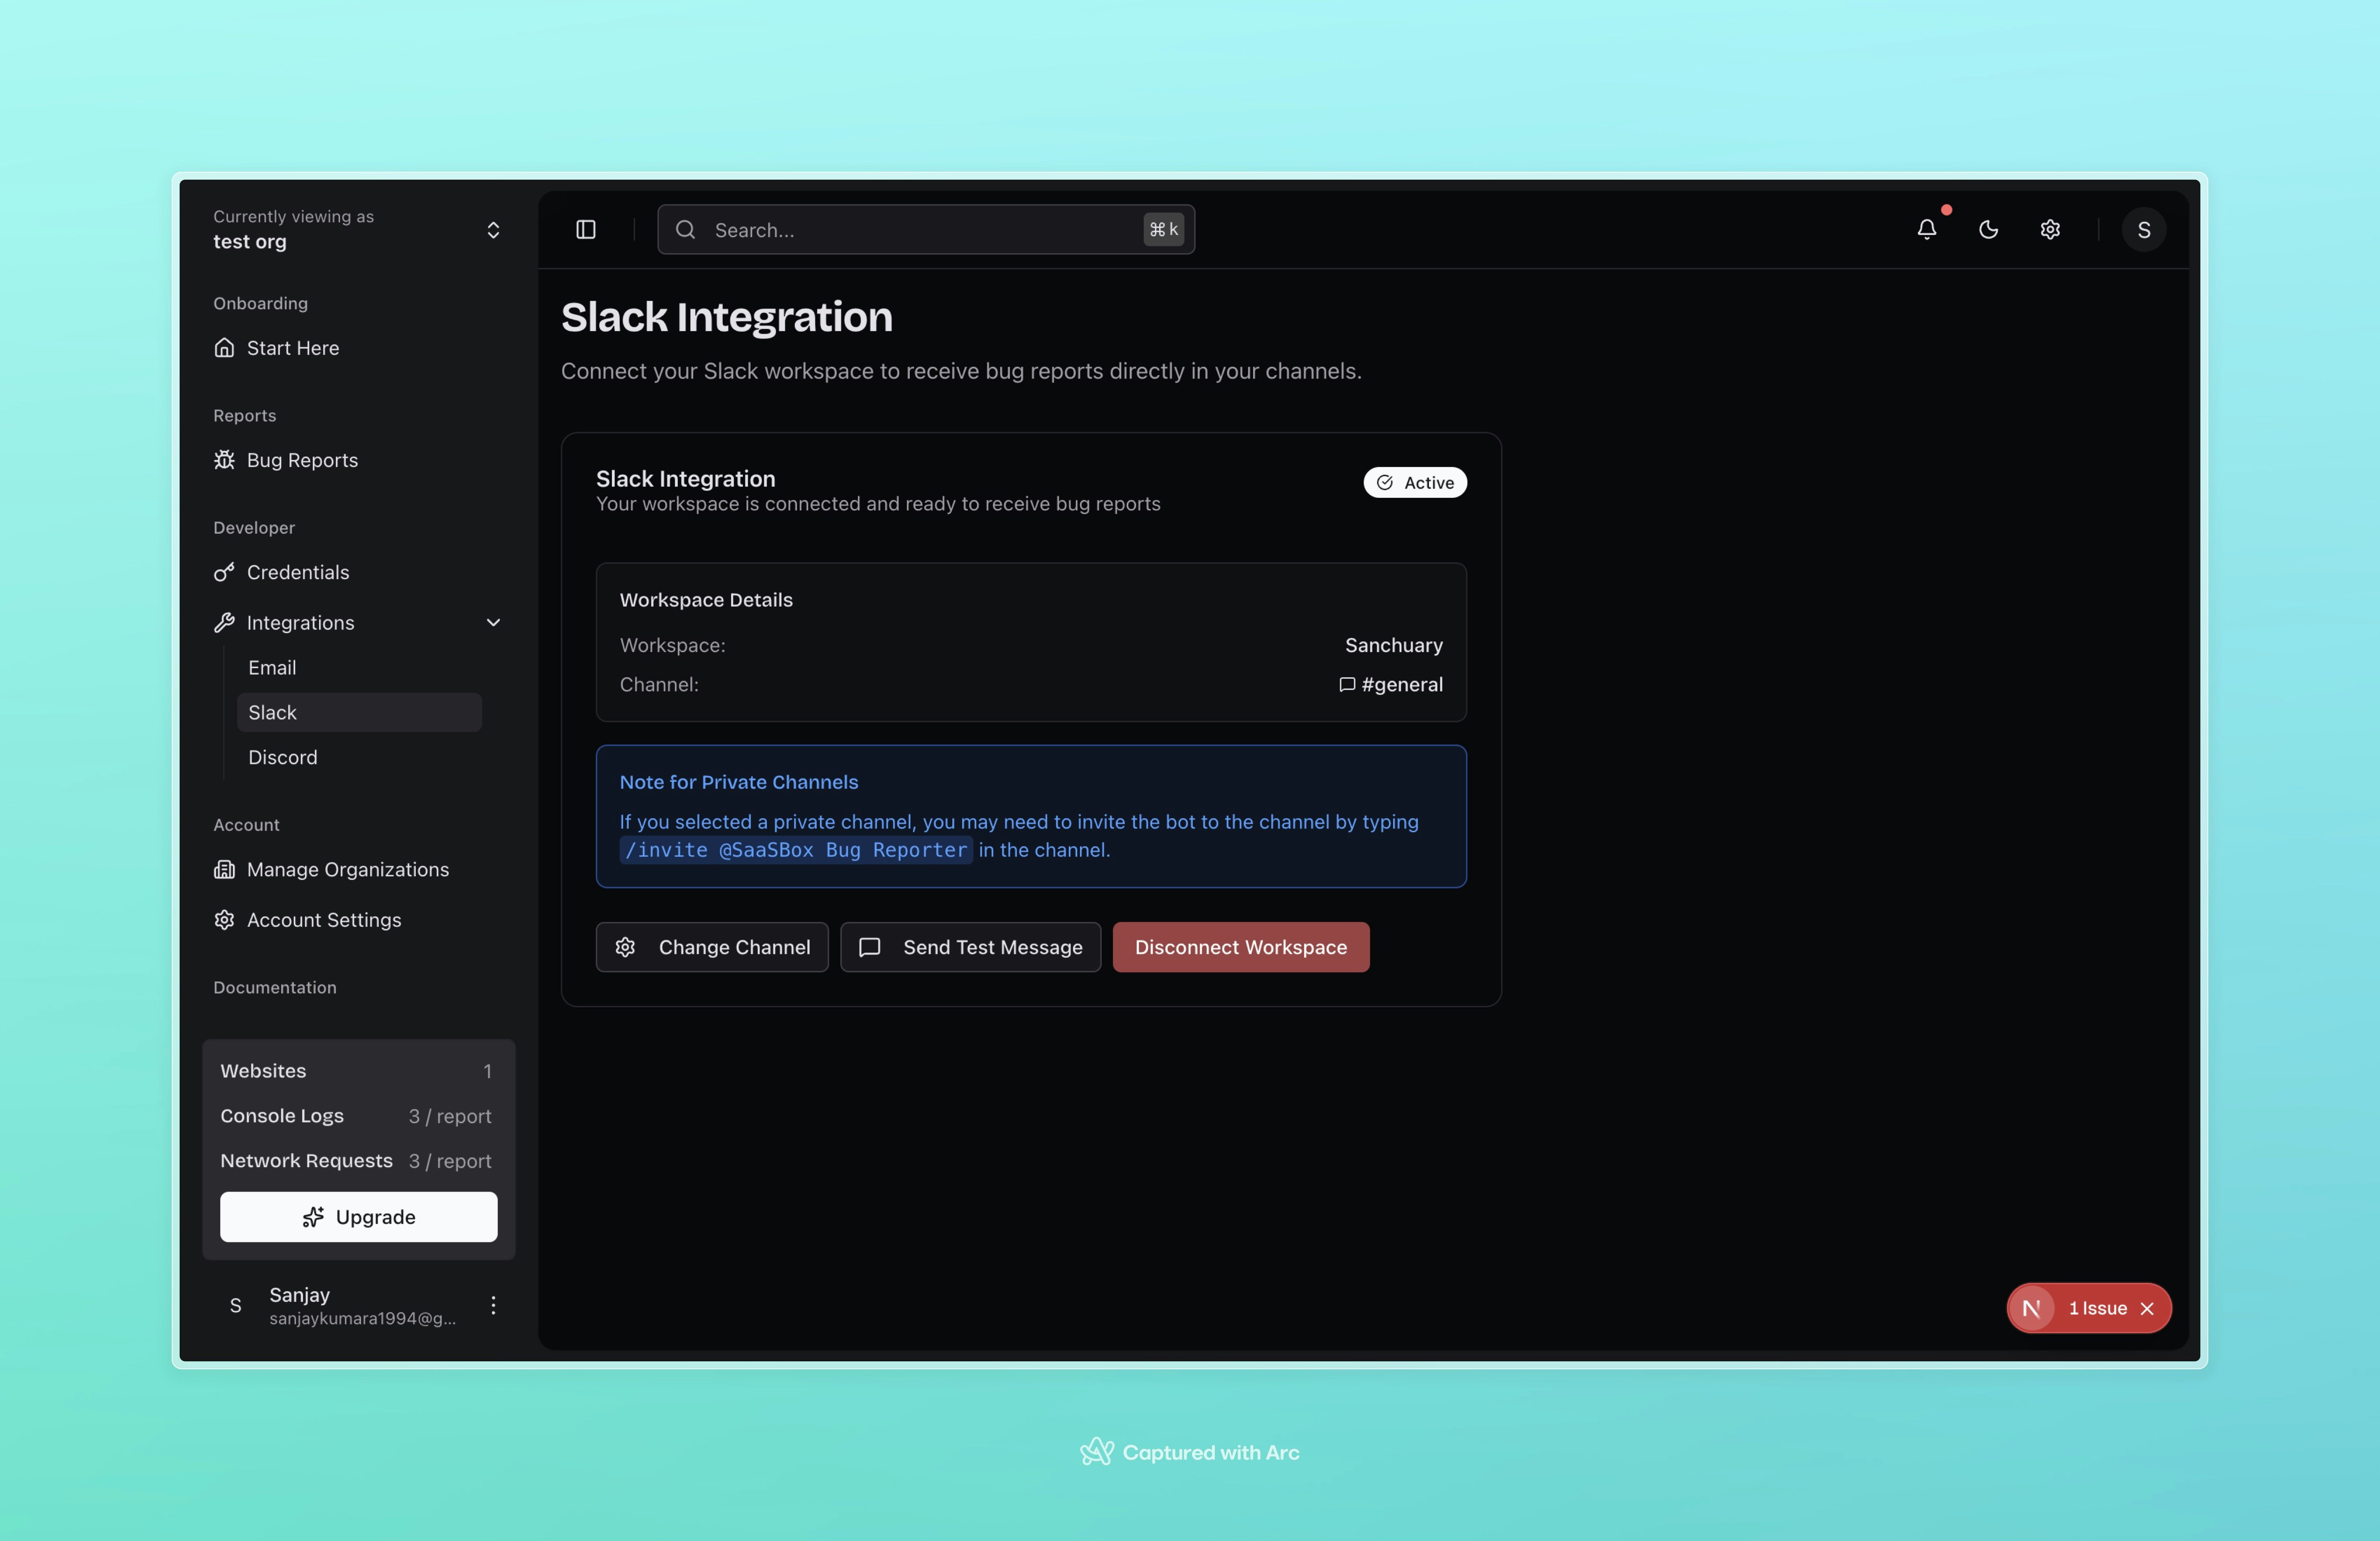Click Disconnect Workspace button
Image resolution: width=2380 pixels, height=1541 pixels.
(1240, 947)
